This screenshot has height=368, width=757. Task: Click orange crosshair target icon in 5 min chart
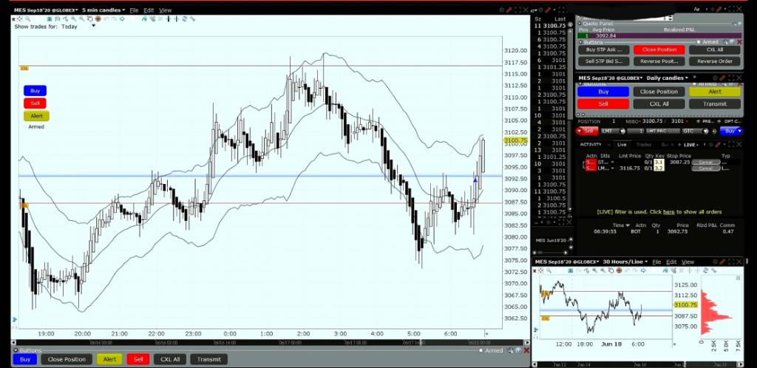pos(98,18)
